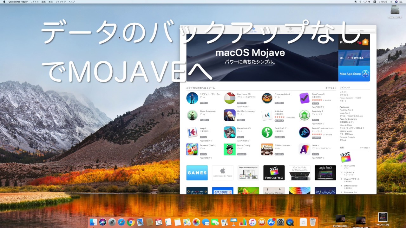Open Our Top Picks for MacBook Pro tile

pos(300,173)
